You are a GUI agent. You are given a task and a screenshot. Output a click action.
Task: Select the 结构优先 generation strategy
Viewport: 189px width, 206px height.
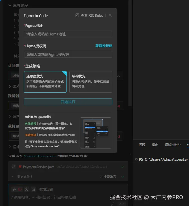click(x=91, y=82)
